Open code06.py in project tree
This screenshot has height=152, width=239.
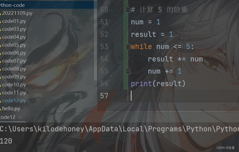(x=14, y=53)
